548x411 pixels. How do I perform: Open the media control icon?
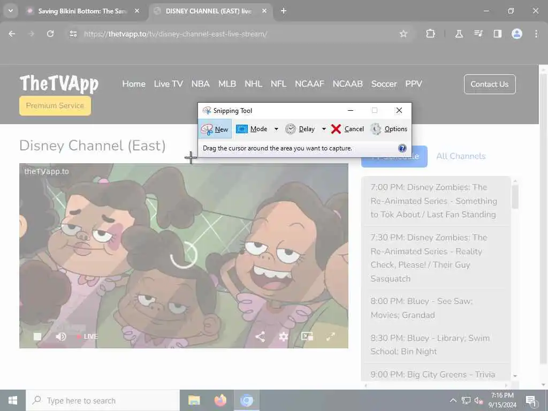click(x=478, y=34)
